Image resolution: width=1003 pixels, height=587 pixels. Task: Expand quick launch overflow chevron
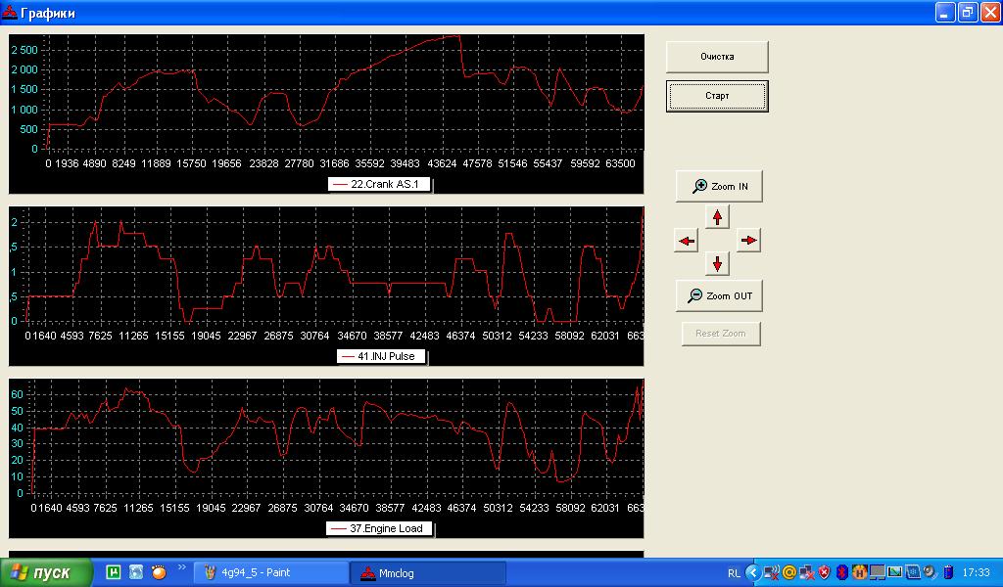pyautogui.click(x=181, y=567)
